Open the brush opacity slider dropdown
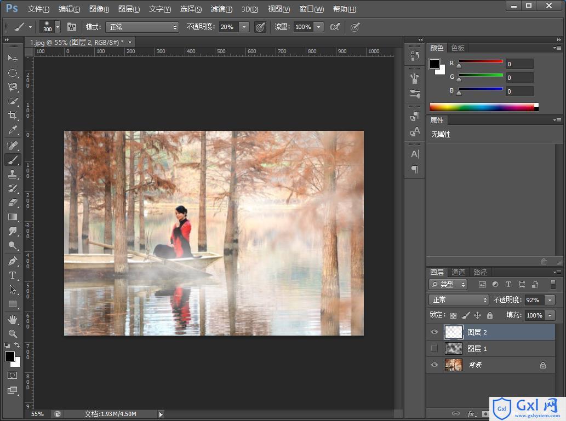Screen dimensions: 566x421 coord(244,27)
